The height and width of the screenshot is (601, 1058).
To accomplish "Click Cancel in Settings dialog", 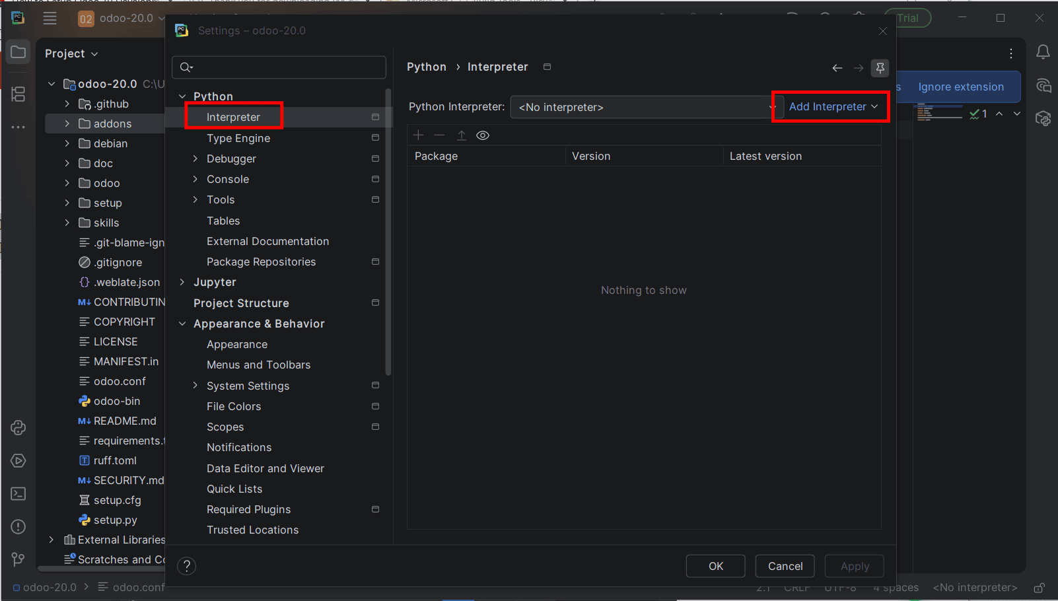I will (x=785, y=566).
